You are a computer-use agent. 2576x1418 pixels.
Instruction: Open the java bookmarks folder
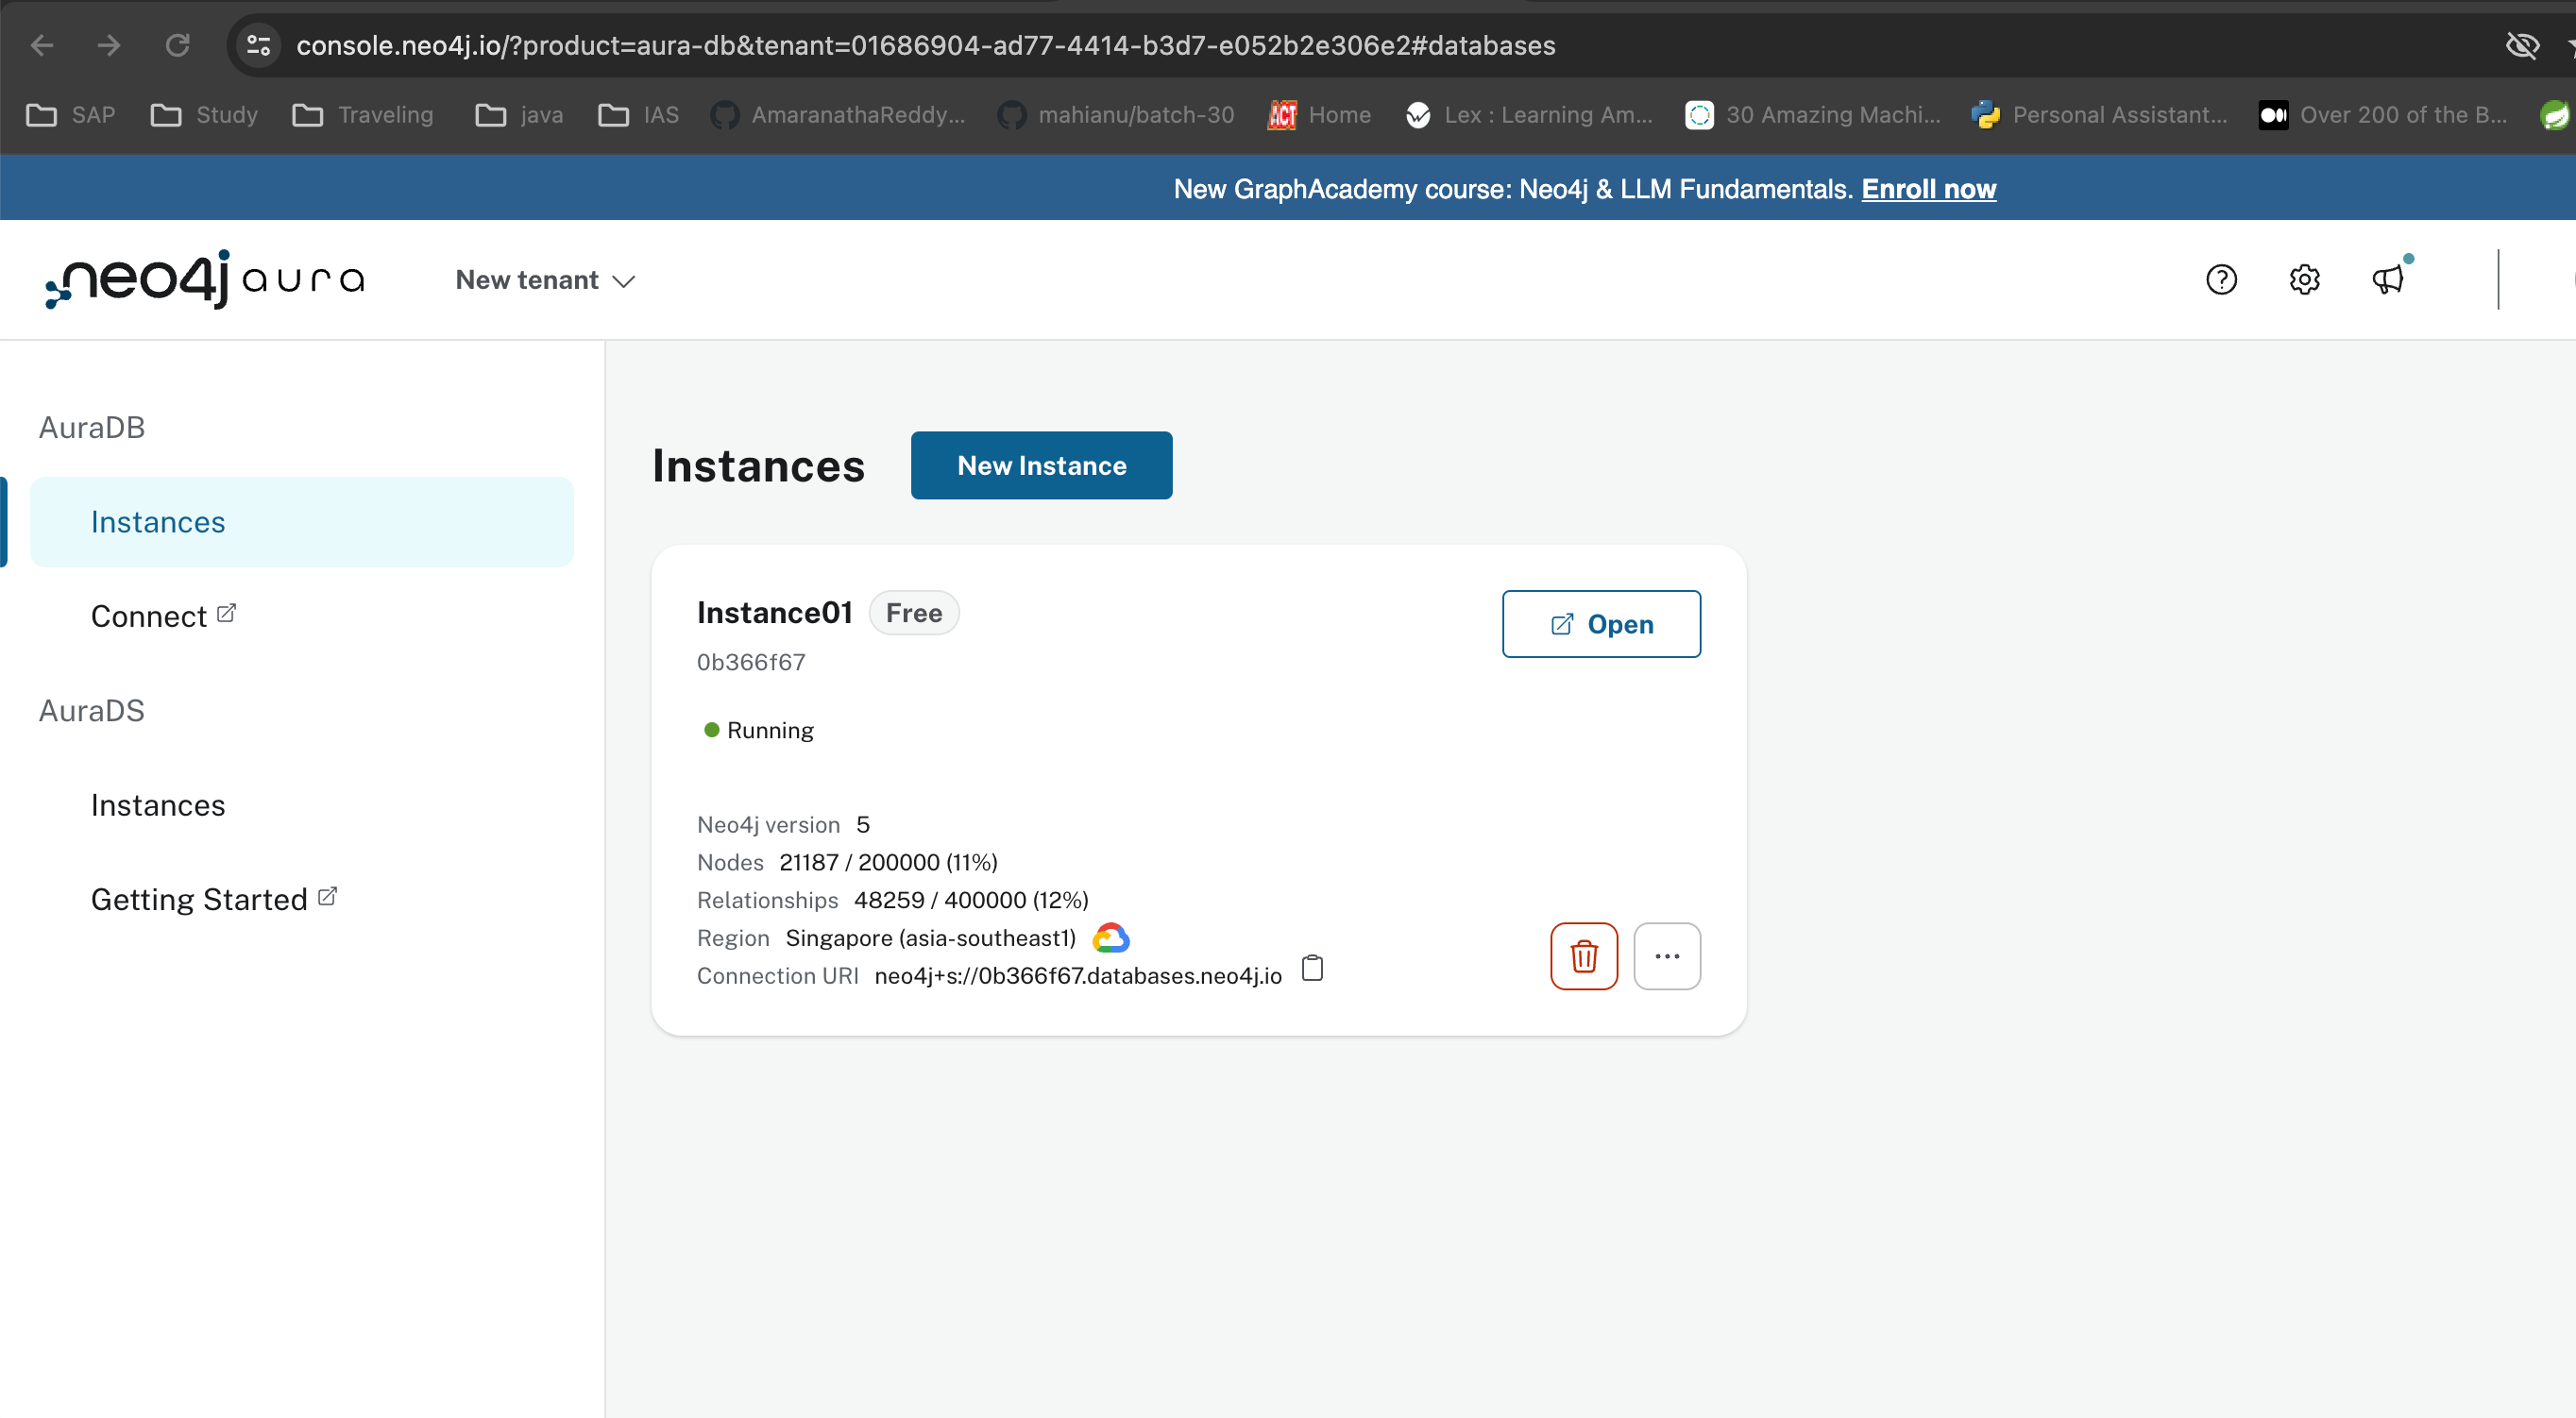pyautogui.click(x=519, y=115)
